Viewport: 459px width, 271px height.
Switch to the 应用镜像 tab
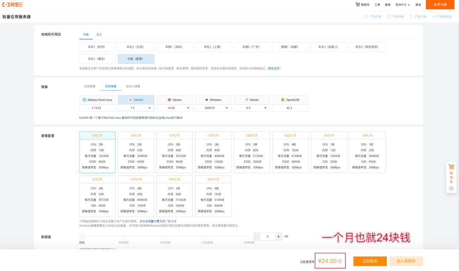click(90, 86)
